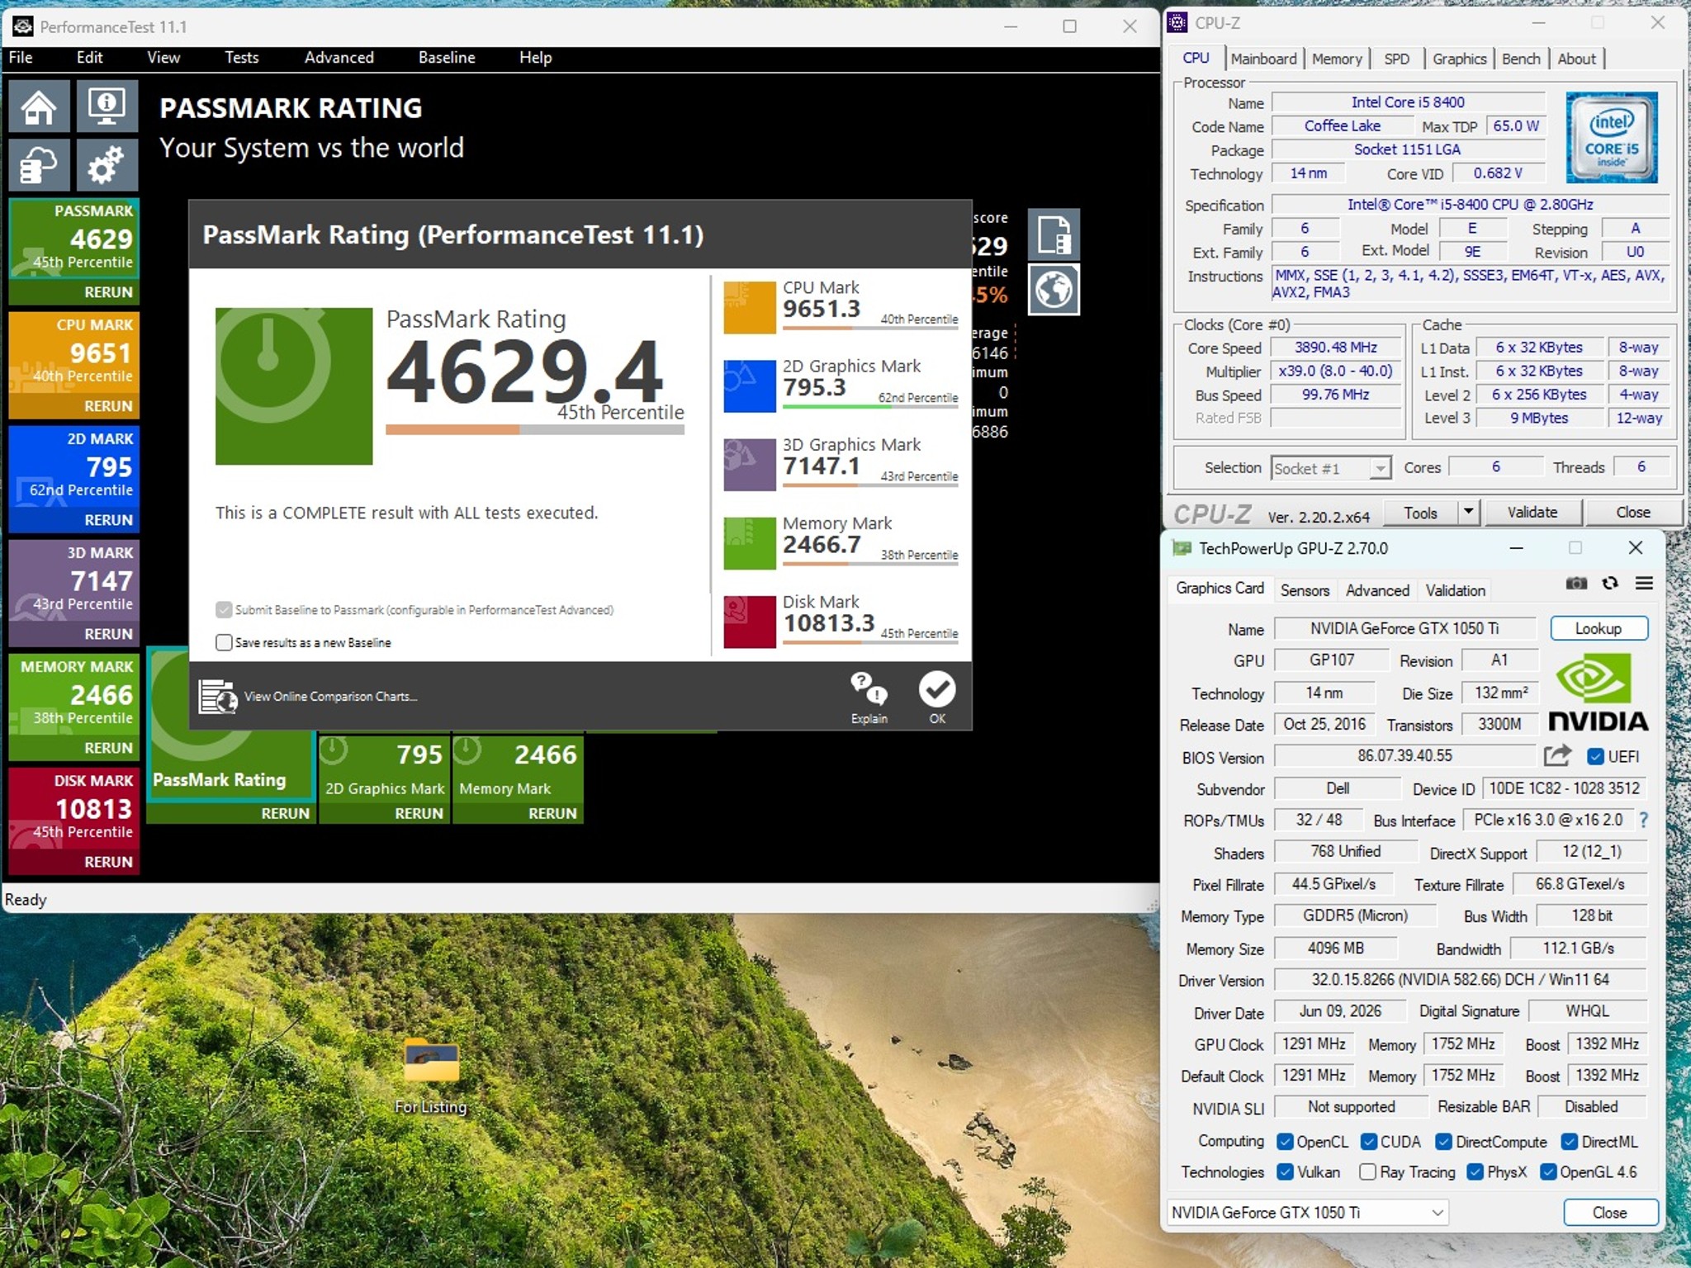The height and width of the screenshot is (1268, 1691).
Task: Switch to the Mainboard tab in CPU-Z
Action: pyautogui.click(x=1263, y=59)
